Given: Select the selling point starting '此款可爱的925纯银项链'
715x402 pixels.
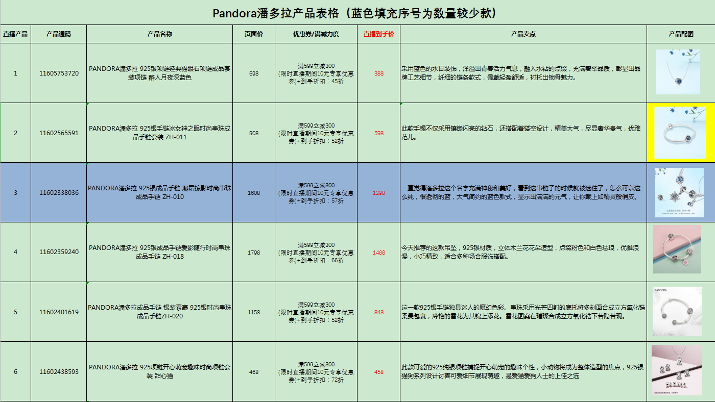Looking at the screenshot, I should tap(523, 371).
